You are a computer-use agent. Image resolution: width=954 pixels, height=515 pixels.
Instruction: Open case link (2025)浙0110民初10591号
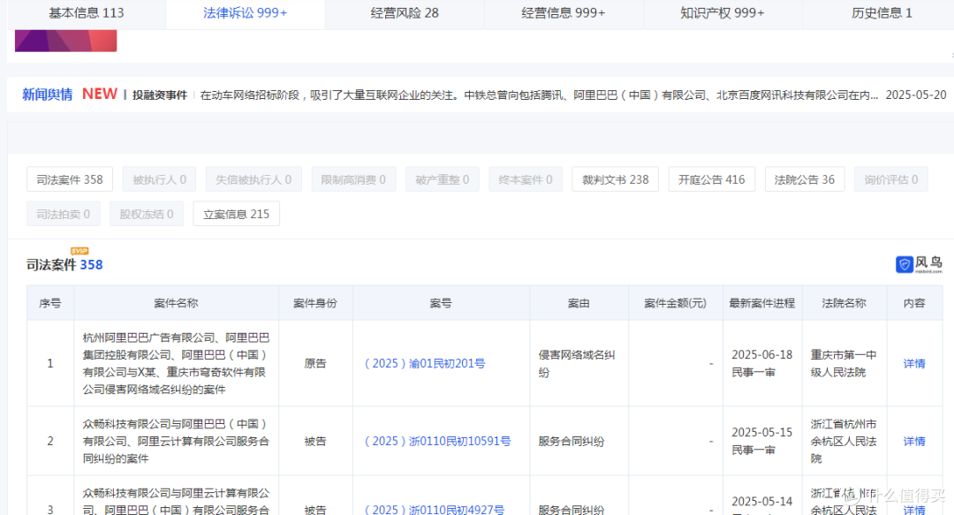(x=437, y=442)
